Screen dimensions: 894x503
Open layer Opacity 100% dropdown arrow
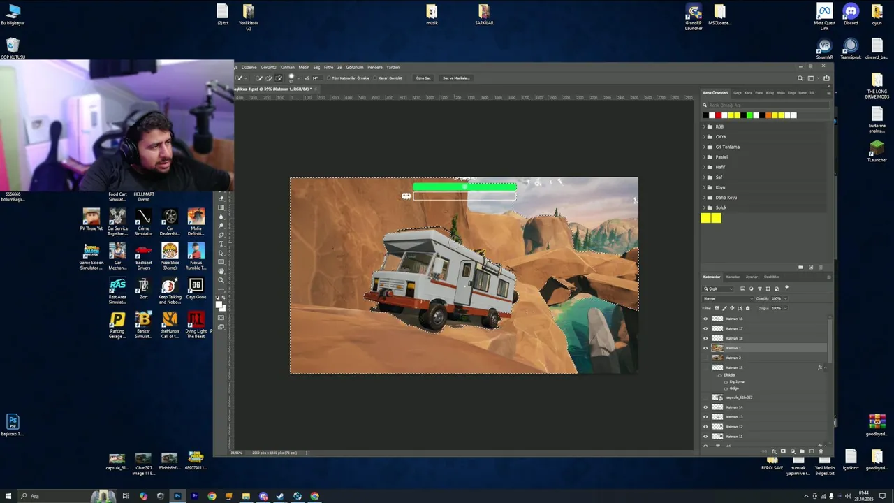[786, 298]
